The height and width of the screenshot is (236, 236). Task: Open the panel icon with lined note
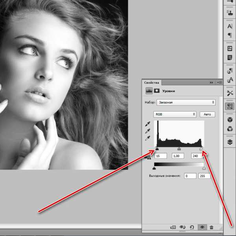tap(230, 57)
